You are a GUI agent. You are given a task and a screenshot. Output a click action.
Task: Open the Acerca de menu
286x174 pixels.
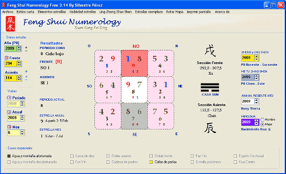pos(222,12)
